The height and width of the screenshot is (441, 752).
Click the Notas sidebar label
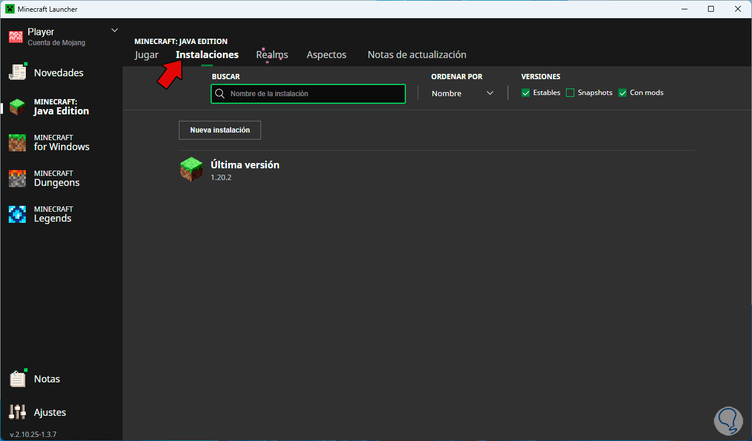[x=47, y=379]
